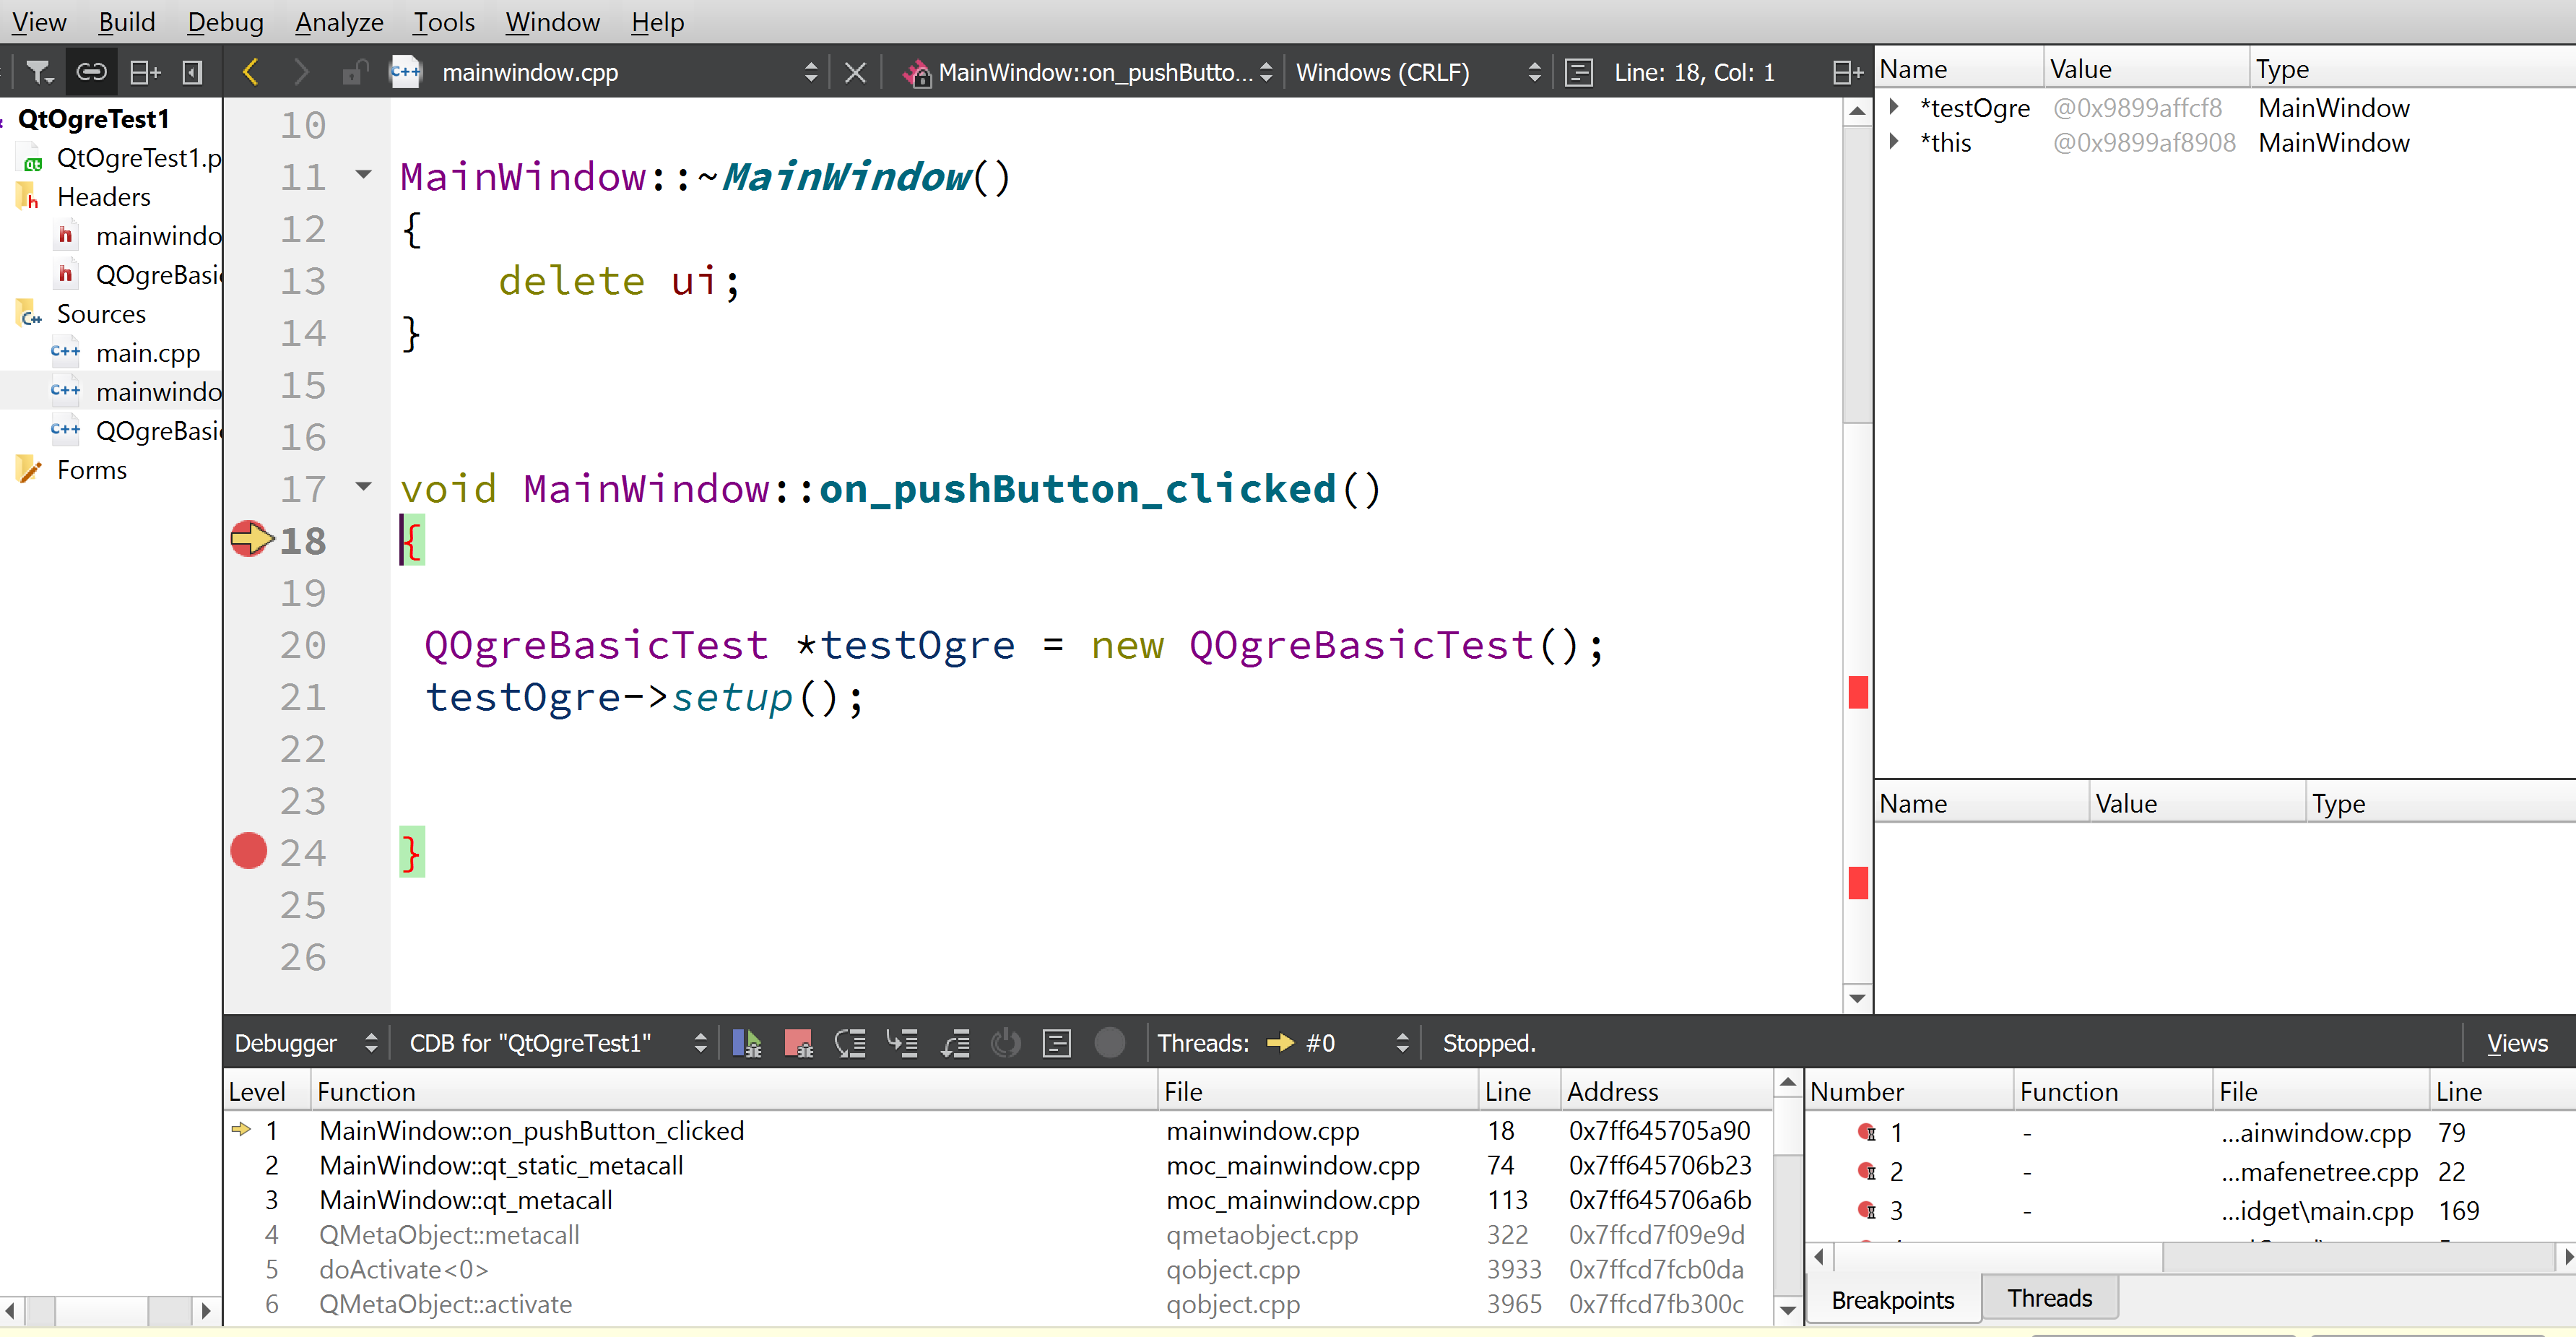Click the project tree filter icon

tap(38, 72)
